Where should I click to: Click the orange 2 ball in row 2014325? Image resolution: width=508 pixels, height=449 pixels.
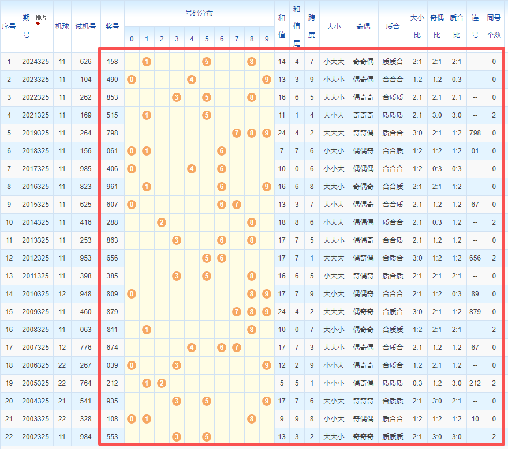(x=162, y=222)
